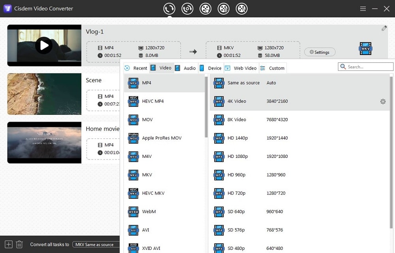Choose MOV format
Image resolution: width=395 pixels, height=253 pixels.
(x=164, y=120)
